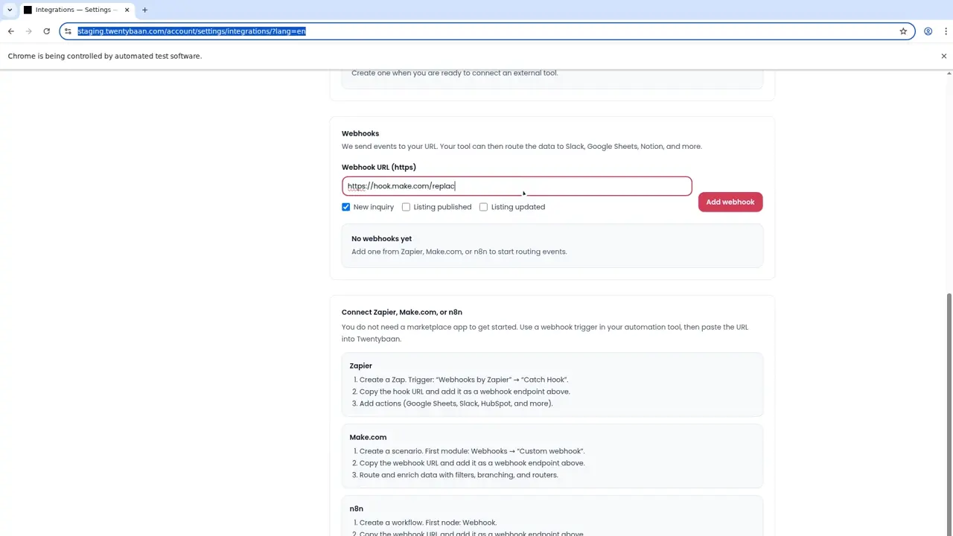Viewport: 953px width, 536px height.
Task: Click the Add webhook button
Action: (x=730, y=202)
